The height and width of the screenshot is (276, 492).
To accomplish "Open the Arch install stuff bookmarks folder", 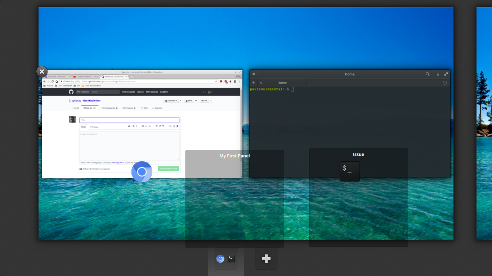I will pyautogui.click(x=63, y=86).
